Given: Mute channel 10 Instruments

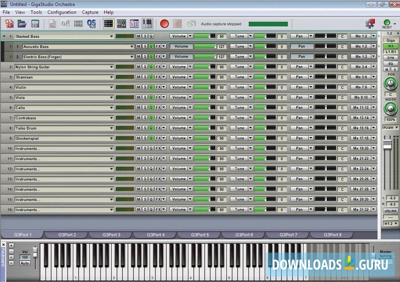Looking at the screenshot, I should (139, 149).
